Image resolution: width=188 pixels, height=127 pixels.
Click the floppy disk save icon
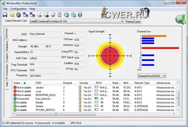[5, 15]
